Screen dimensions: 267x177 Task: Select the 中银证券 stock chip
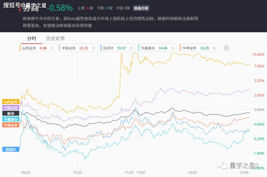tap(69, 48)
